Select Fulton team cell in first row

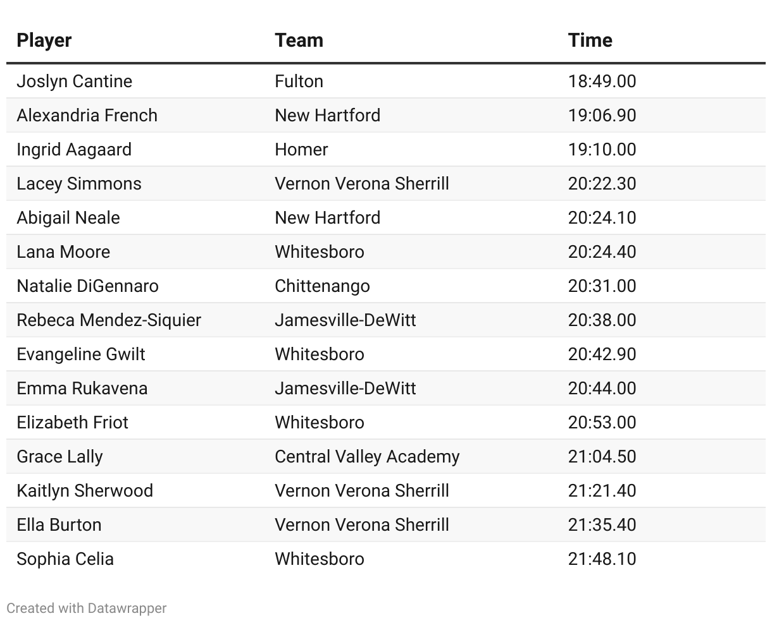[x=299, y=82]
